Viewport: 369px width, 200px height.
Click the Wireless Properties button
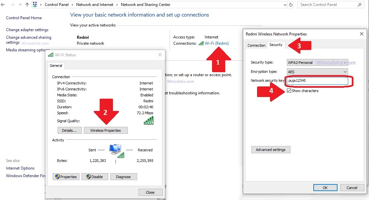(x=105, y=130)
